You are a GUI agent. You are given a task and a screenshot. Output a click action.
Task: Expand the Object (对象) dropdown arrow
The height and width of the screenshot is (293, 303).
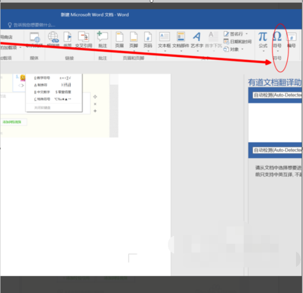click(242, 50)
